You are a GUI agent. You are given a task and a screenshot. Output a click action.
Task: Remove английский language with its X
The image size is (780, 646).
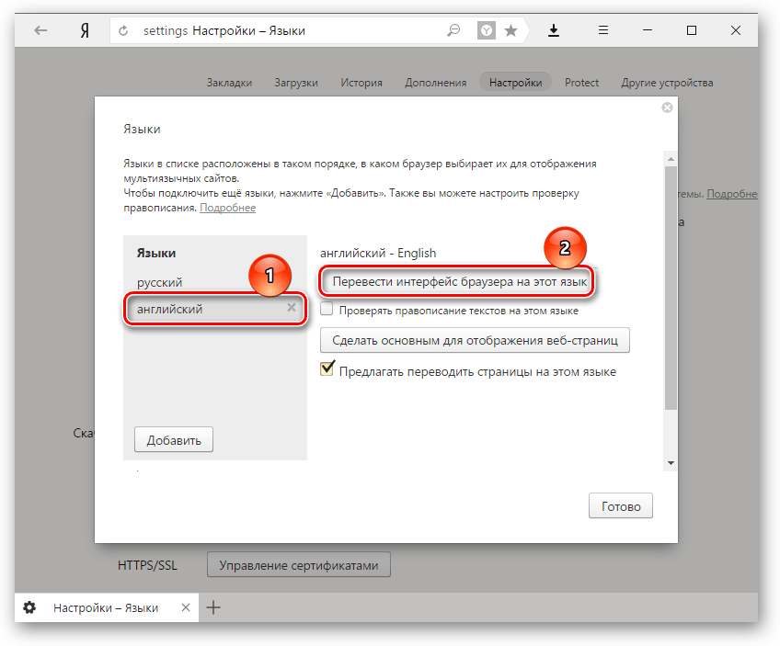tap(292, 308)
